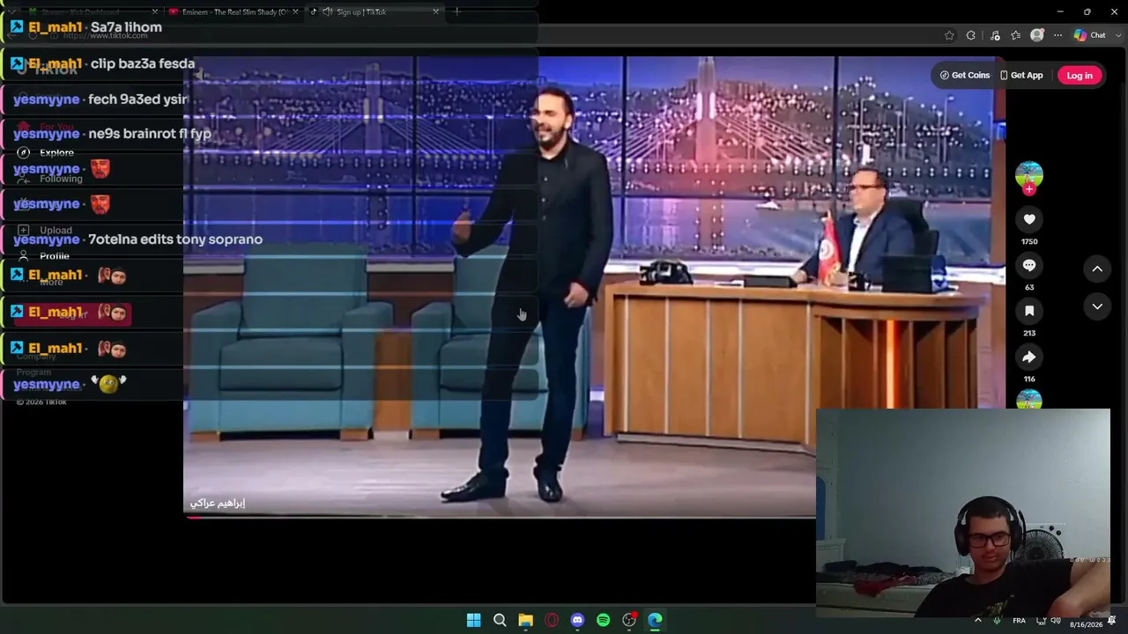Screen dimensions: 1128x634
Task: Close the Eminem browser tab
Action: [295, 12]
